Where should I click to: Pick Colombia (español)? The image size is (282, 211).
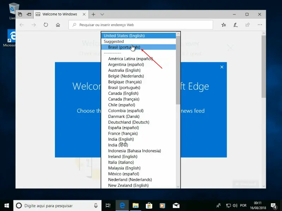139,110
